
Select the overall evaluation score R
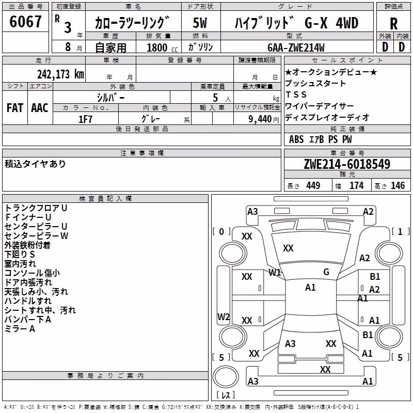pyautogui.click(x=393, y=24)
